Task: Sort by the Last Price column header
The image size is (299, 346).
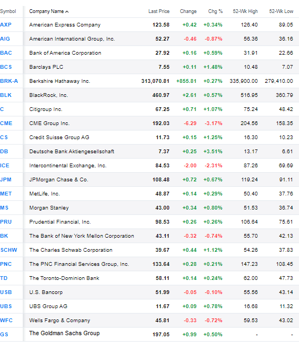Action: pyautogui.click(x=159, y=11)
